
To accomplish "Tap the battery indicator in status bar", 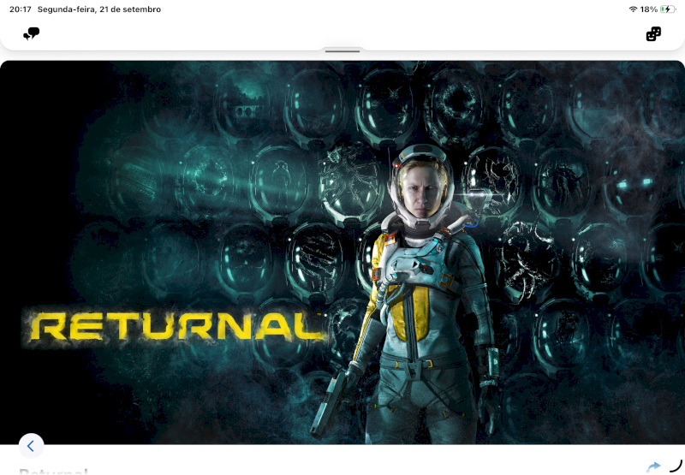I will pos(668,9).
